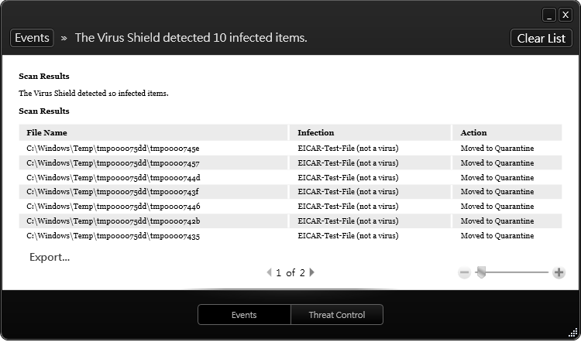The image size is (581, 342).
Task: Select row with file tmp0000743f
Action: [x=113, y=192]
